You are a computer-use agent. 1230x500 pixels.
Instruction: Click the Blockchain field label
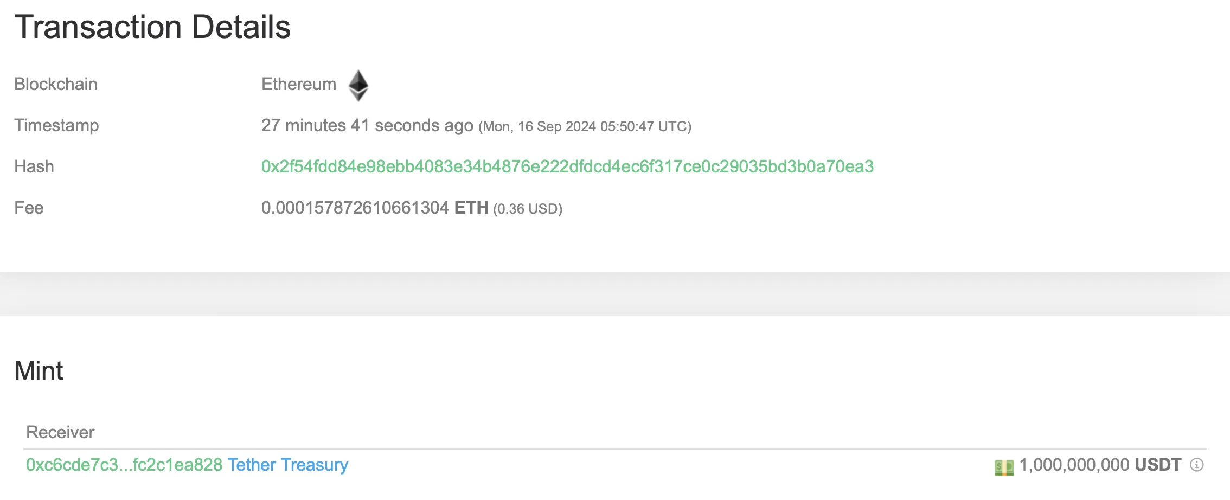pos(56,84)
